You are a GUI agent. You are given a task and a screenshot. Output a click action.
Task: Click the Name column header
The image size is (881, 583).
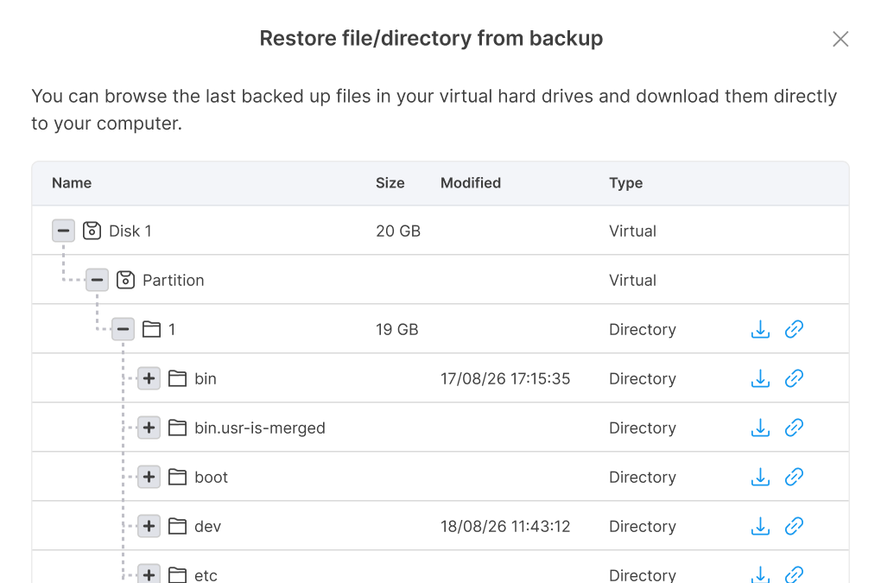click(x=72, y=183)
